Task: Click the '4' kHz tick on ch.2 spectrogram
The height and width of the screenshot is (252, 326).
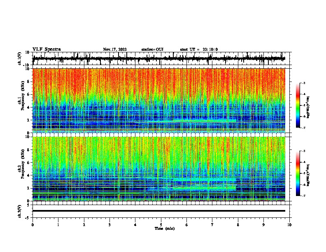Action: (29, 175)
